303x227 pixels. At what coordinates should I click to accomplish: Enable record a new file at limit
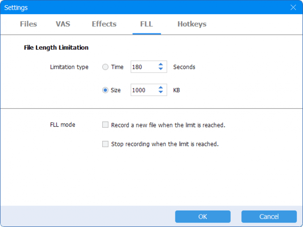click(105, 125)
